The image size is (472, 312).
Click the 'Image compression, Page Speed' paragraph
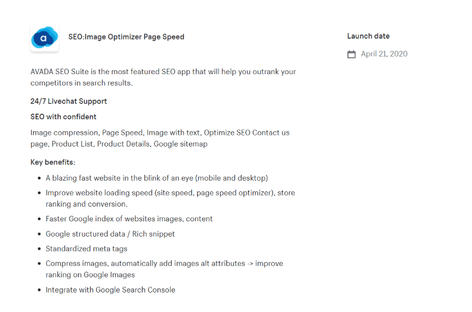point(160,138)
